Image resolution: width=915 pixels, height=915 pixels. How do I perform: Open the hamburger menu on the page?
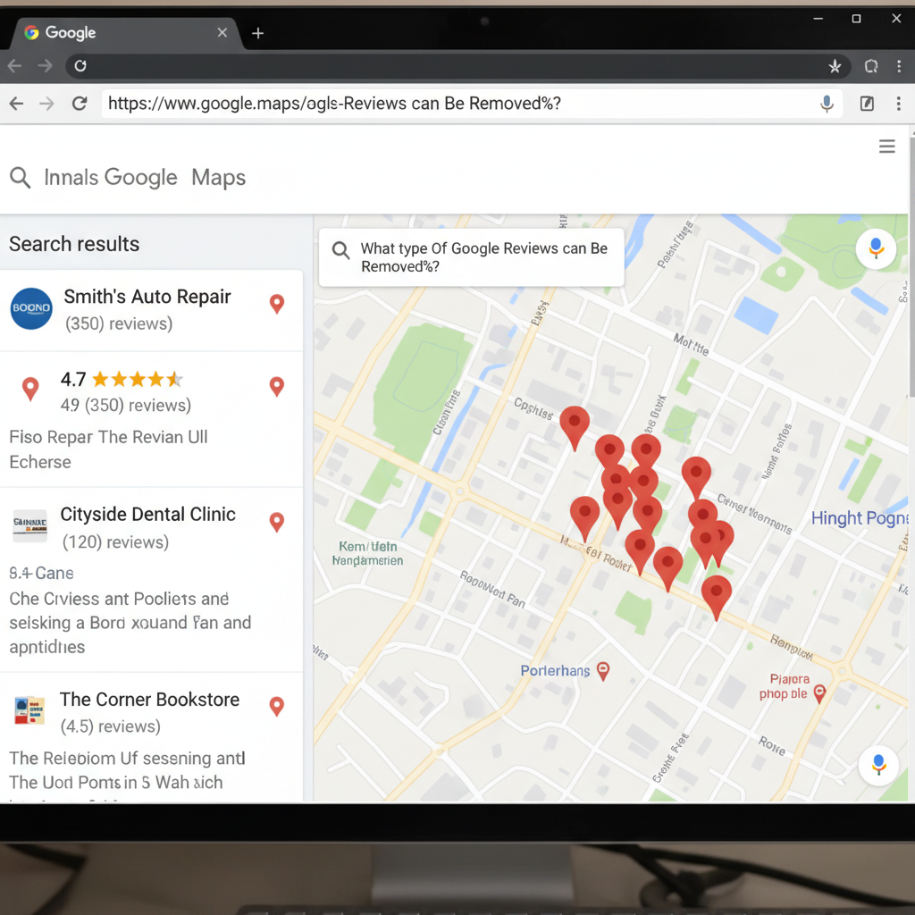[x=887, y=147]
